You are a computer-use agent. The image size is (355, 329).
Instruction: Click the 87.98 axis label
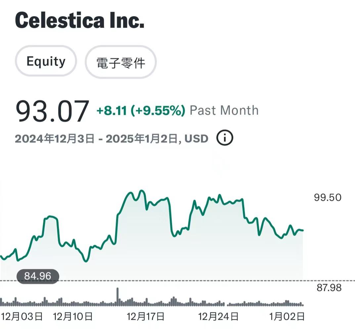pos(329,288)
